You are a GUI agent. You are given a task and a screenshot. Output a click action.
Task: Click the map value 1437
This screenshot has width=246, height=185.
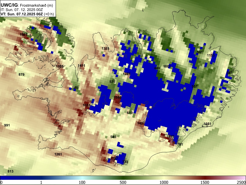click(141, 123)
